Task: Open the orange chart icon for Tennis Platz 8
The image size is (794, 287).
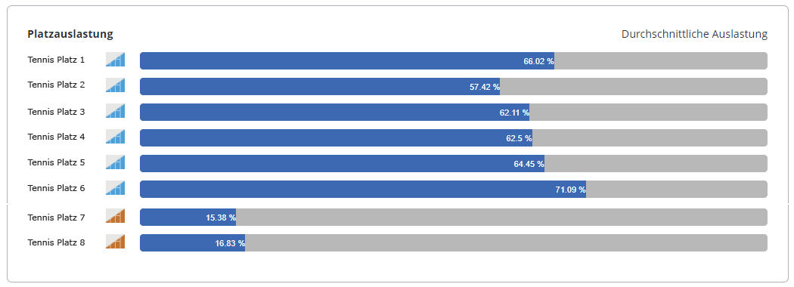Action: 115,242
